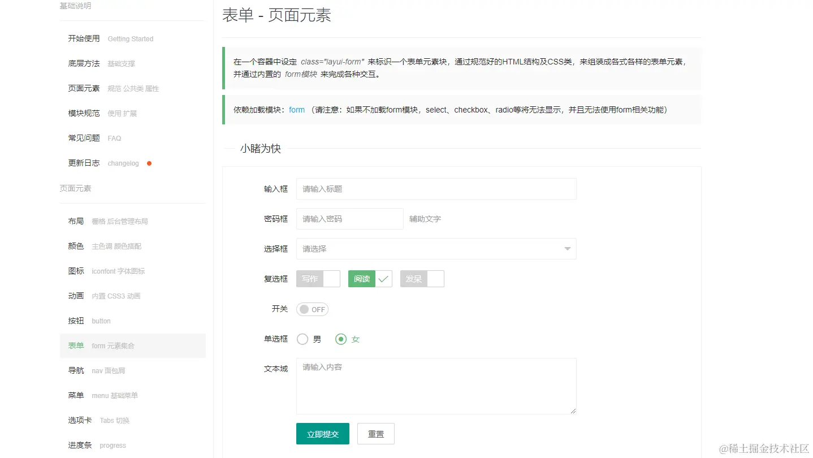813x458 pixels.
Task: Check the 写作 checkbox
Action: [318, 279]
